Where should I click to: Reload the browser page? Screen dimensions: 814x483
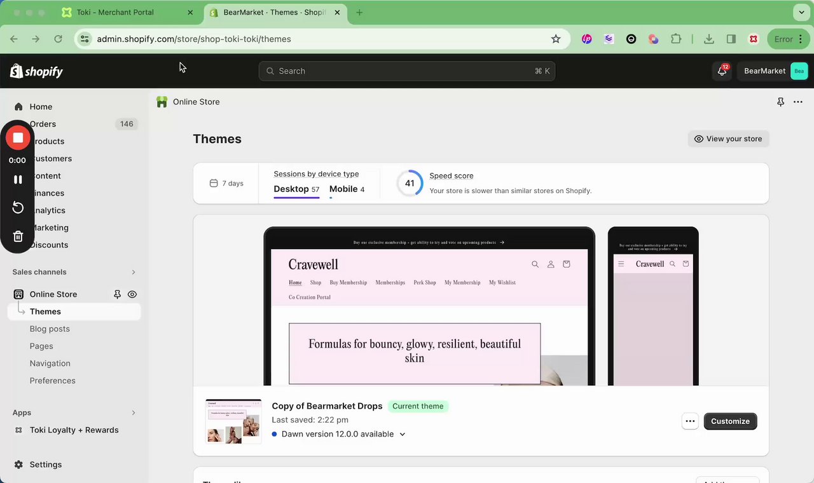click(x=58, y=39)
